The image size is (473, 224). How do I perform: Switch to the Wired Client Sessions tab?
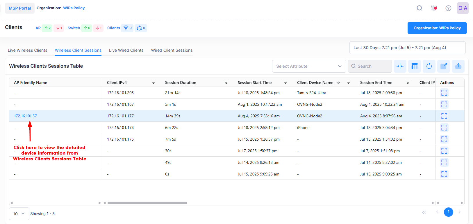[x=172, y=50]
